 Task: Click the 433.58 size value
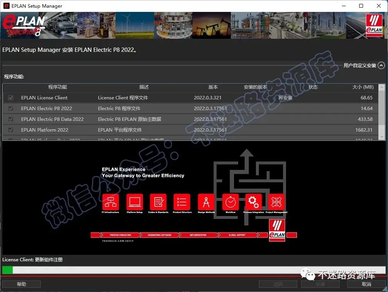[x=365, y=119]
